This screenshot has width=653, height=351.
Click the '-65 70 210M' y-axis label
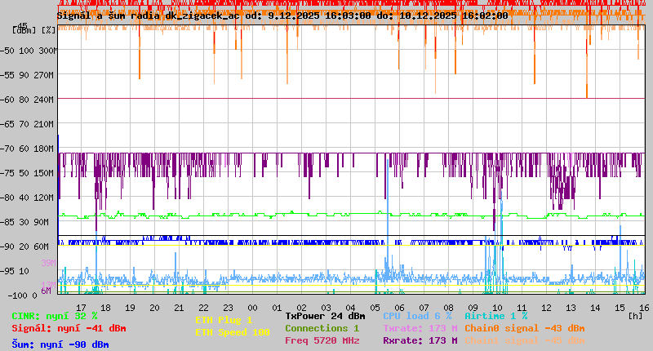(x=27, y=125)
